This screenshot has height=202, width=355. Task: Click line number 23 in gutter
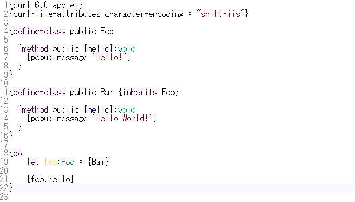pyautogui.click(x=4, y=197)
